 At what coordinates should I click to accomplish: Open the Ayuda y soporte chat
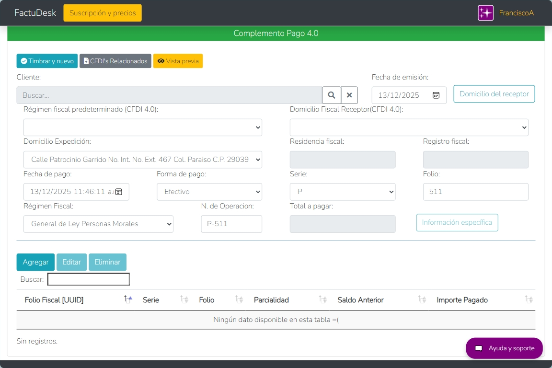click(504, 348)
